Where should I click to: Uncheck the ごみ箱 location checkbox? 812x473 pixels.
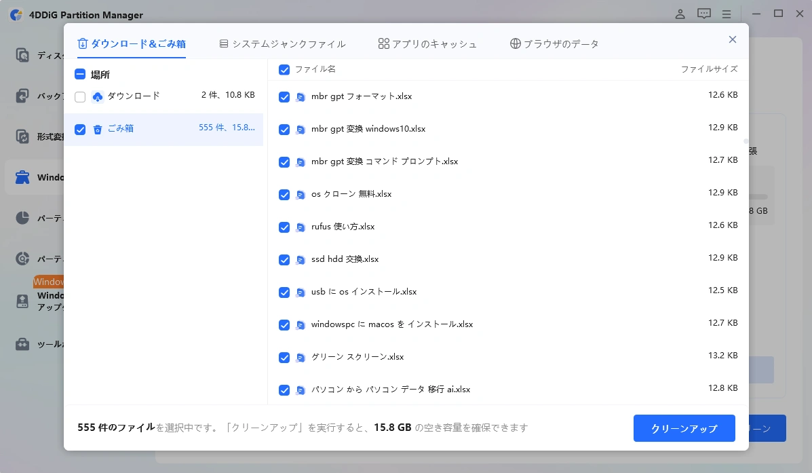pos(80,129)
